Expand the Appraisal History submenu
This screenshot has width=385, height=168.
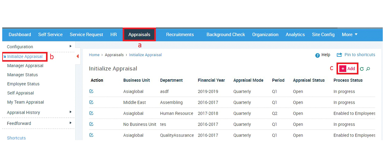pos(70,112)
